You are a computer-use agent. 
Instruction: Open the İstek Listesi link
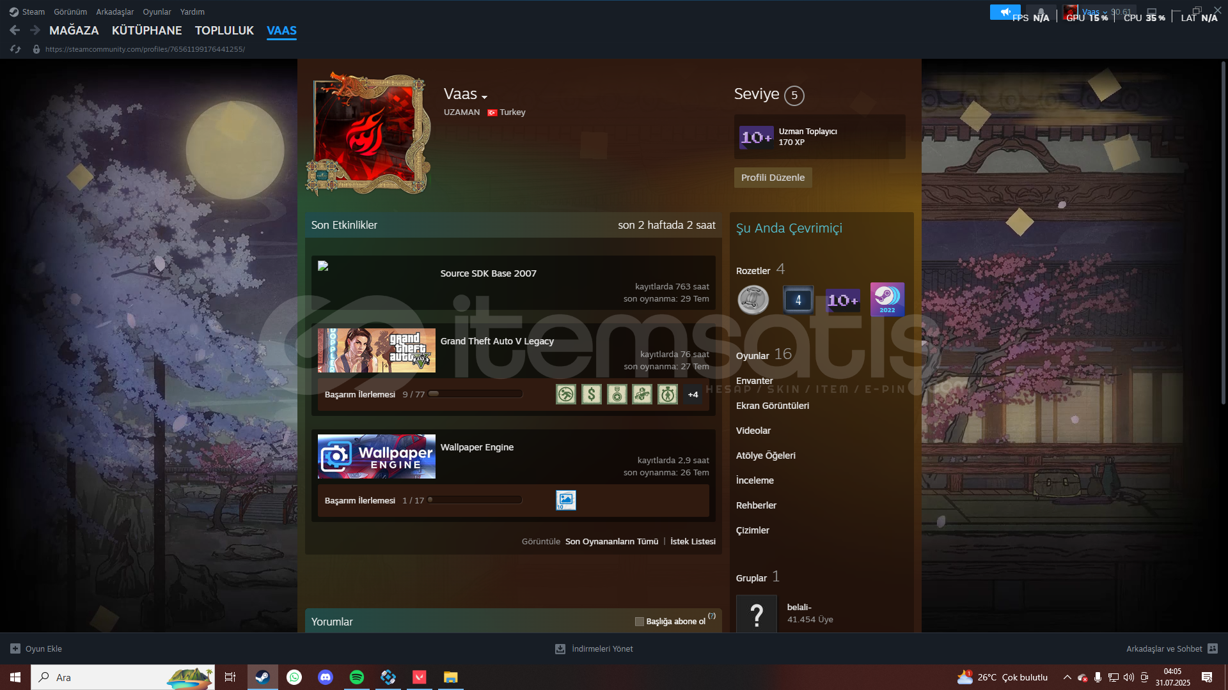coord(693,541)
